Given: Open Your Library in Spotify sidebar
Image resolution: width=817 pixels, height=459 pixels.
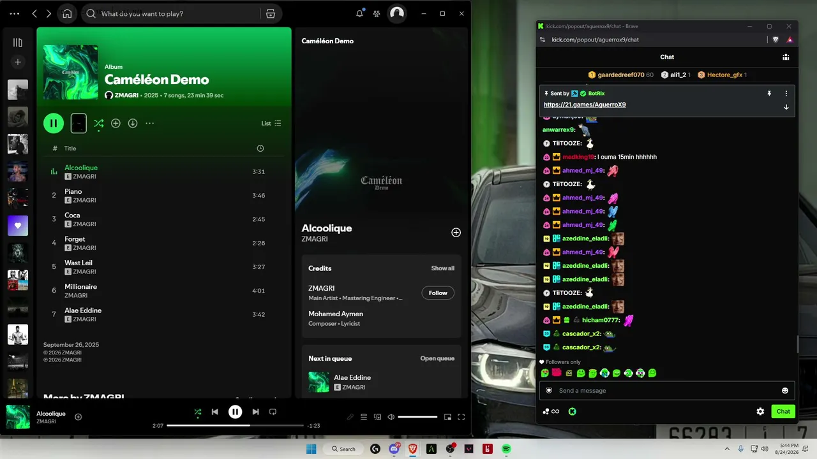Looking at the screenshot, I should 18,43.
